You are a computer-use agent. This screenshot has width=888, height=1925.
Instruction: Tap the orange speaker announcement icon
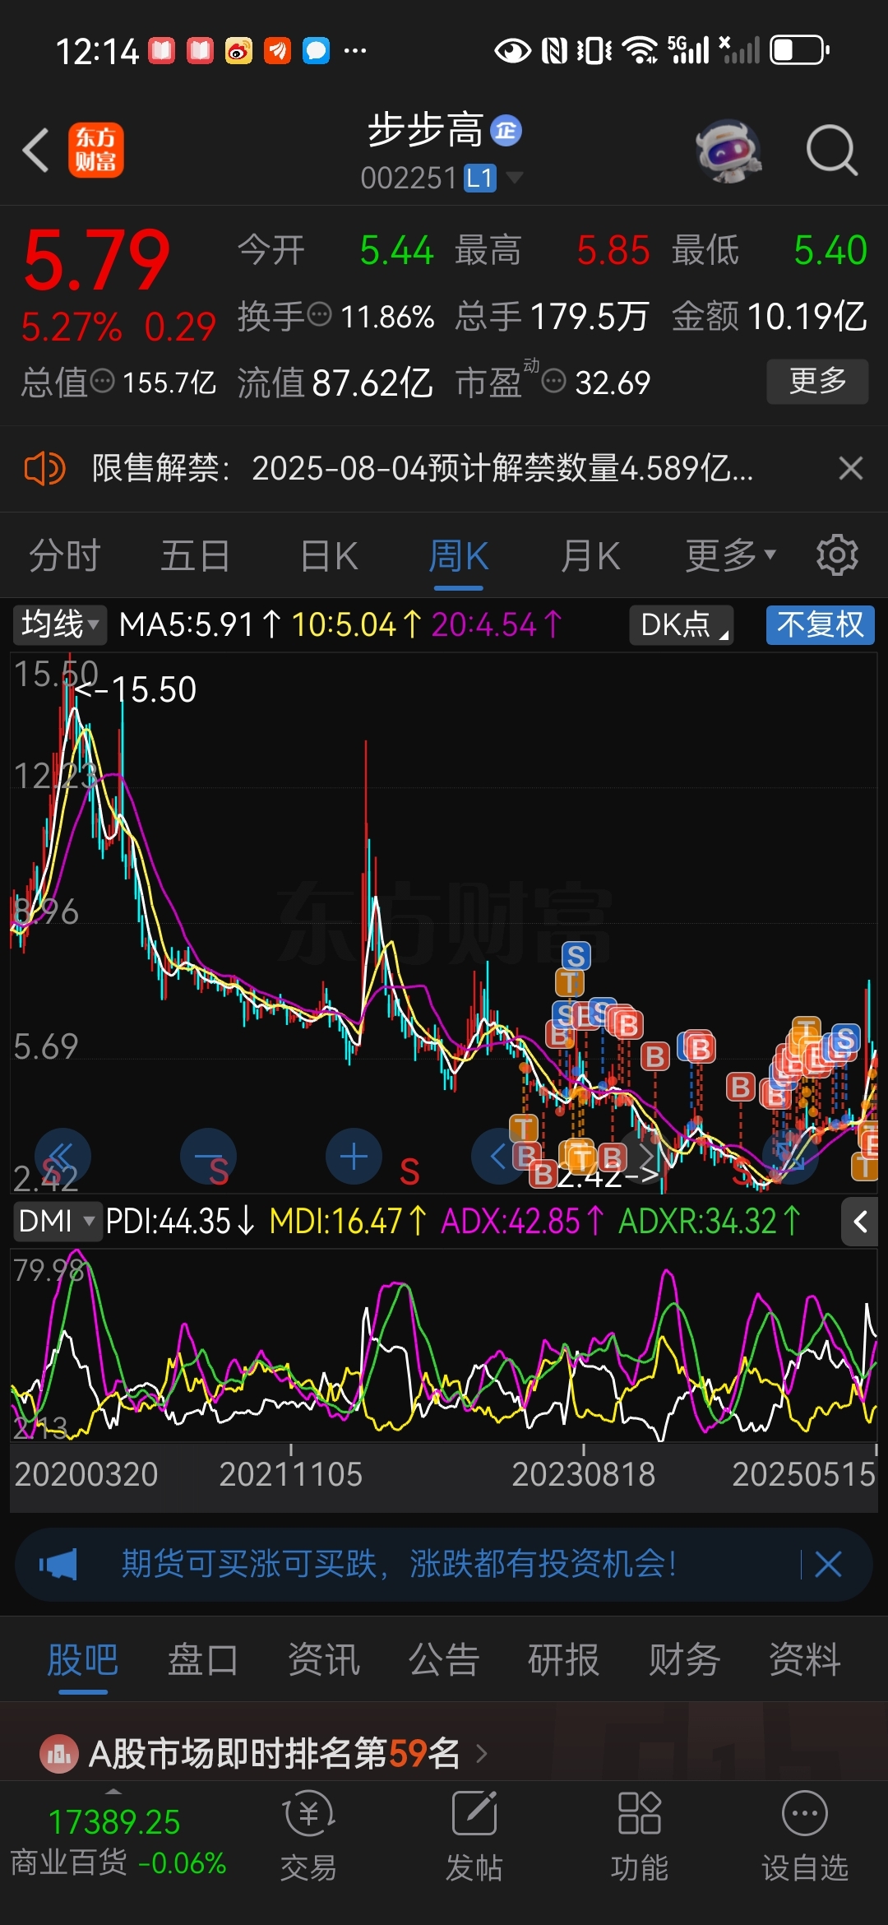pyautogui.click(x=44, y=469)
